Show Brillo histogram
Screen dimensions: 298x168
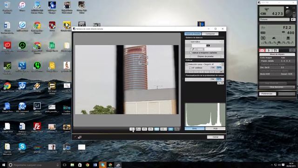195,129
